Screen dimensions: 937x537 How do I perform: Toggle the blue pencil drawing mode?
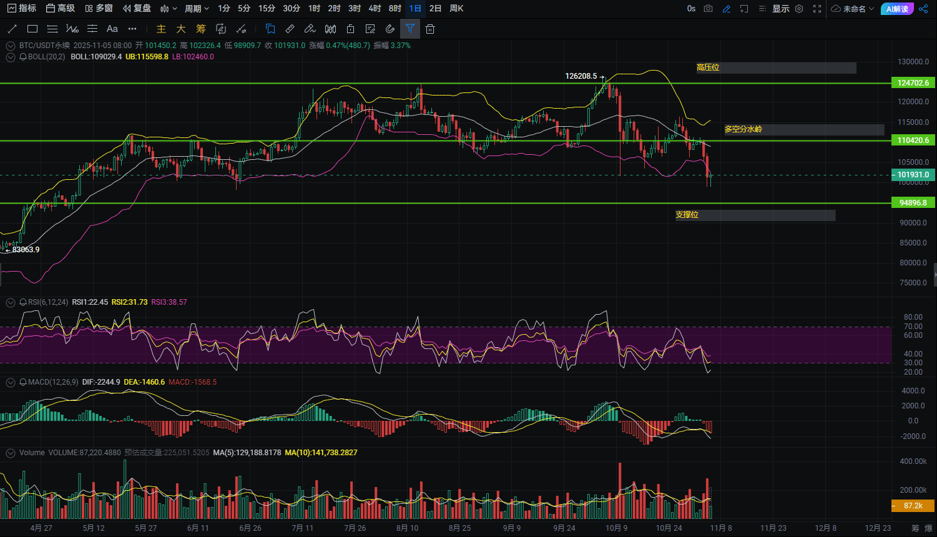(x=726, y=9)
